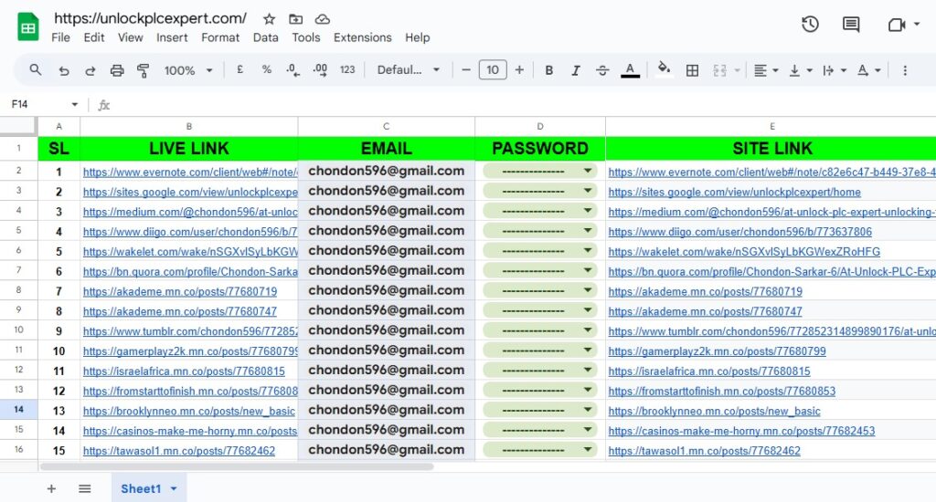Format as currency pound symbol
The image size is (936, 502).
click(240, 69)
